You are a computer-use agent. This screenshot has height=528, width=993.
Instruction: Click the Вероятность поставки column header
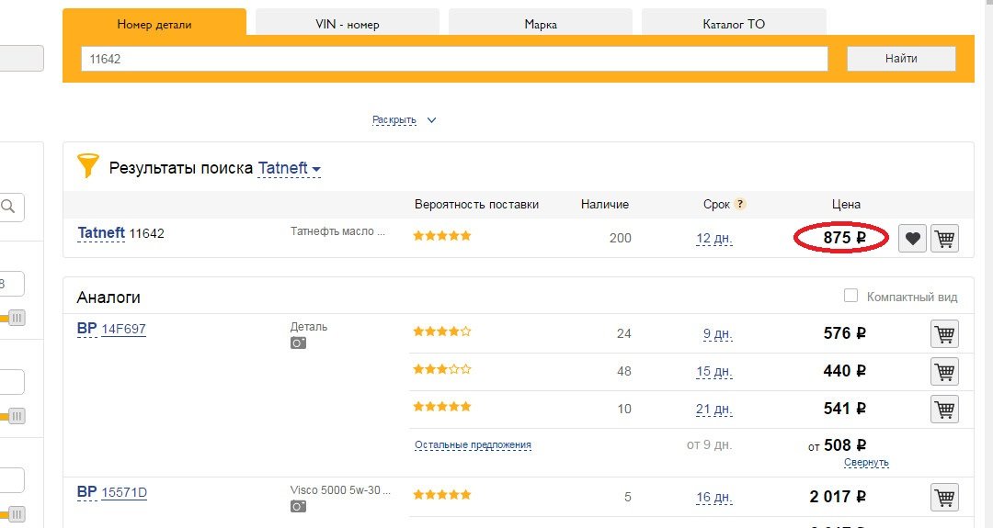point(476,204)
